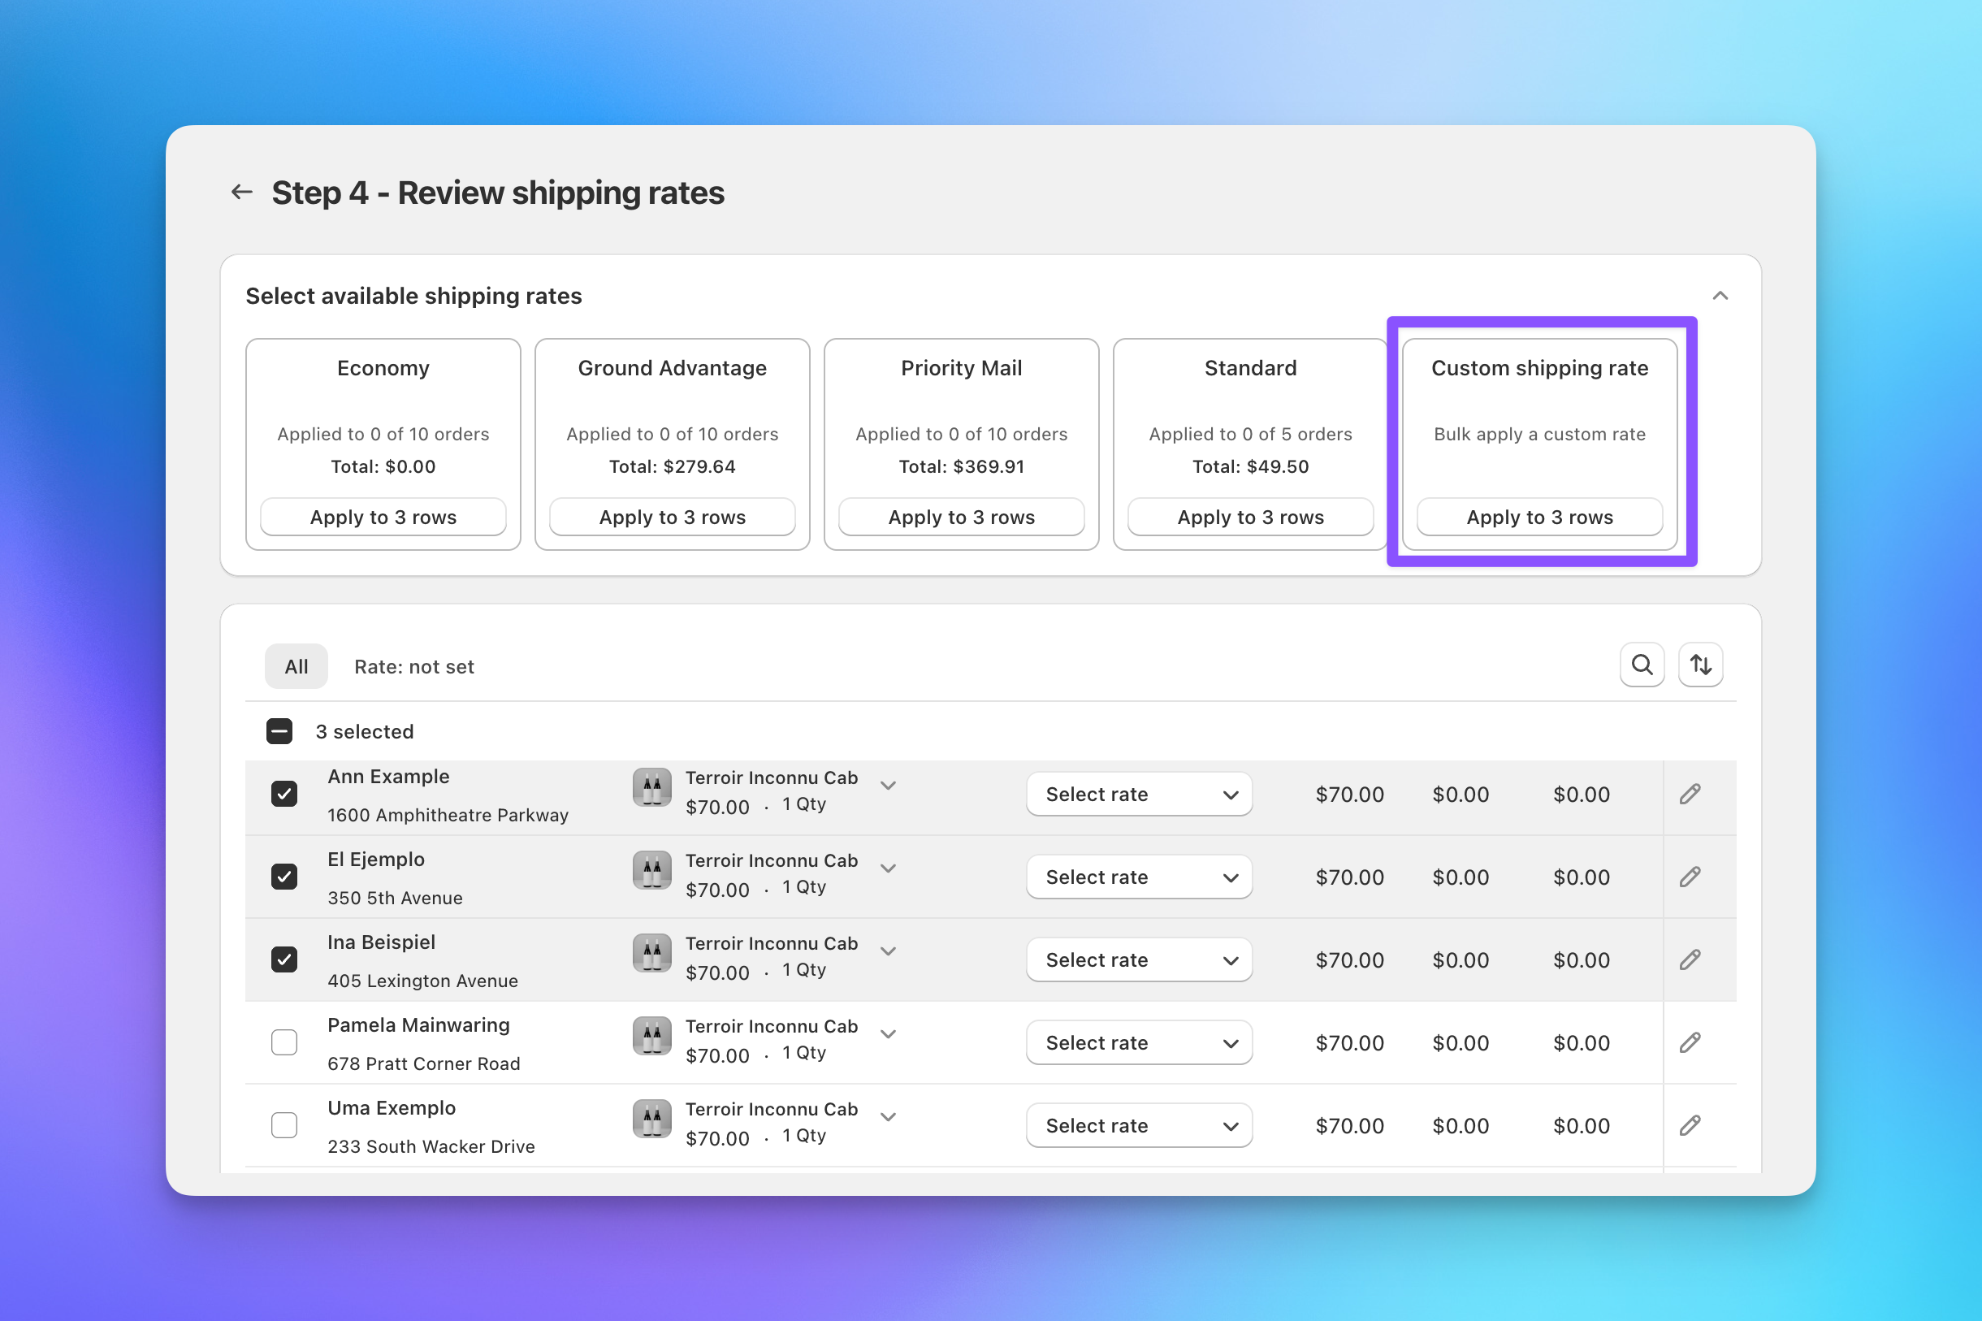
Task: Click the Step 4 - Review shipping rates heading
Action: coord(498,193)
